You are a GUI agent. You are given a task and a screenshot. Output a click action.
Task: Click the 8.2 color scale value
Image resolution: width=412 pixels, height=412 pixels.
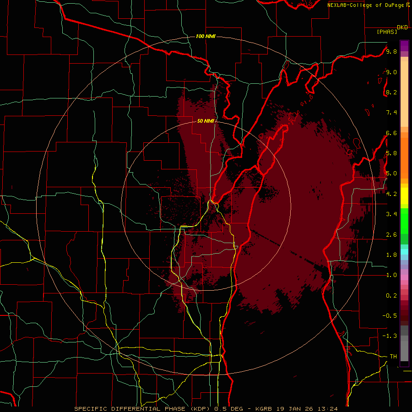[x=391, y=92]
